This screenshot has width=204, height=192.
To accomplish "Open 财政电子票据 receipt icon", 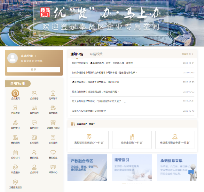I will 53,122.
